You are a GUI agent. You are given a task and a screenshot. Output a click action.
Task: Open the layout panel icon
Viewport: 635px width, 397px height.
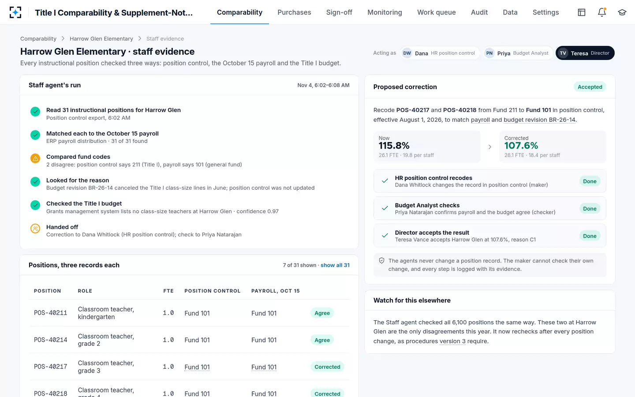(x=582, y=12)
